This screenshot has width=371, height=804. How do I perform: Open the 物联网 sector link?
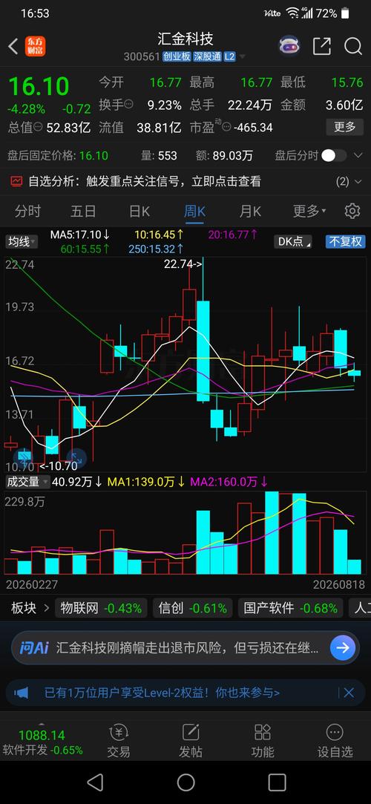(x=101, y=608)
